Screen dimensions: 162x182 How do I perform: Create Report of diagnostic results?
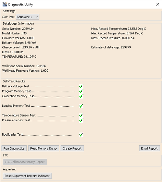click(x=72, y=148)
